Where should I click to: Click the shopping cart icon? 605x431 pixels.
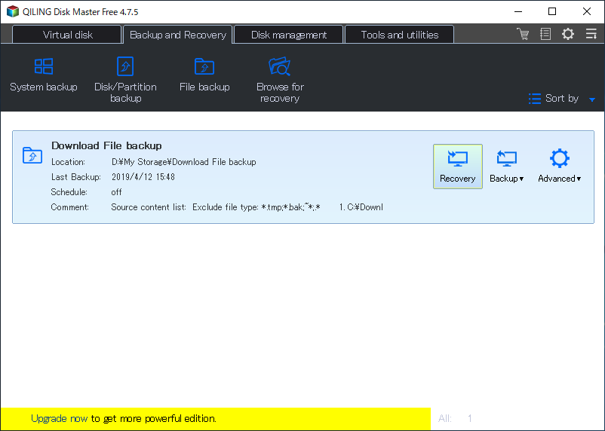[523, 34]
